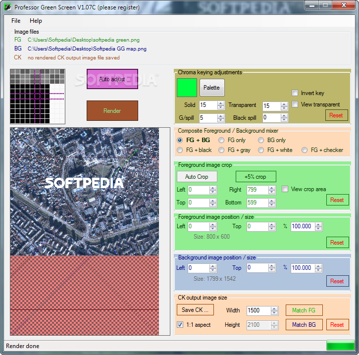Click the Match FG button
This screenshot has width=359, height=355.
(304, 310)
